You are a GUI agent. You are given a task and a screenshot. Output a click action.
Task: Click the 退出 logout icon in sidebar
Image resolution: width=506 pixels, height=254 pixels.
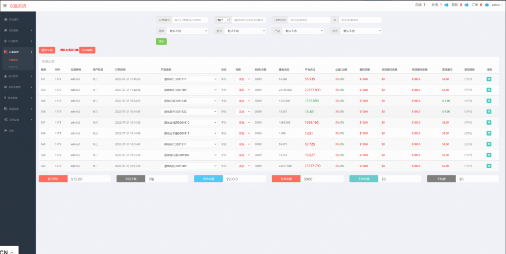[x=5, y=130]
